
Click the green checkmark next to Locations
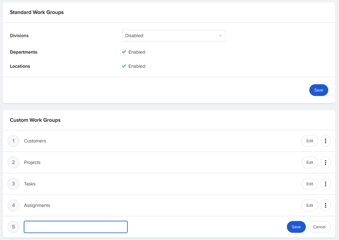124,66
